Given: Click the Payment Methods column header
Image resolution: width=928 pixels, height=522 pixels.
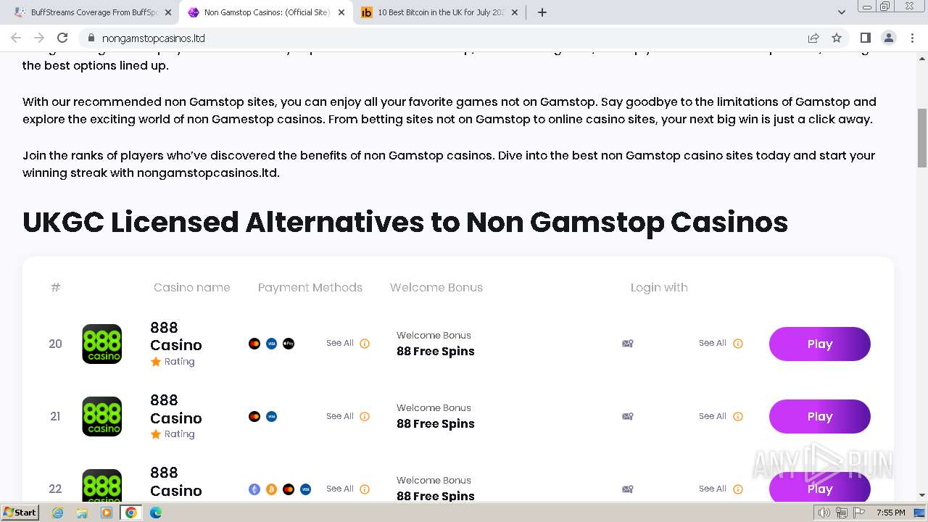Looking at the screenshot, I should pyautogui.click(x=310, y=287).
